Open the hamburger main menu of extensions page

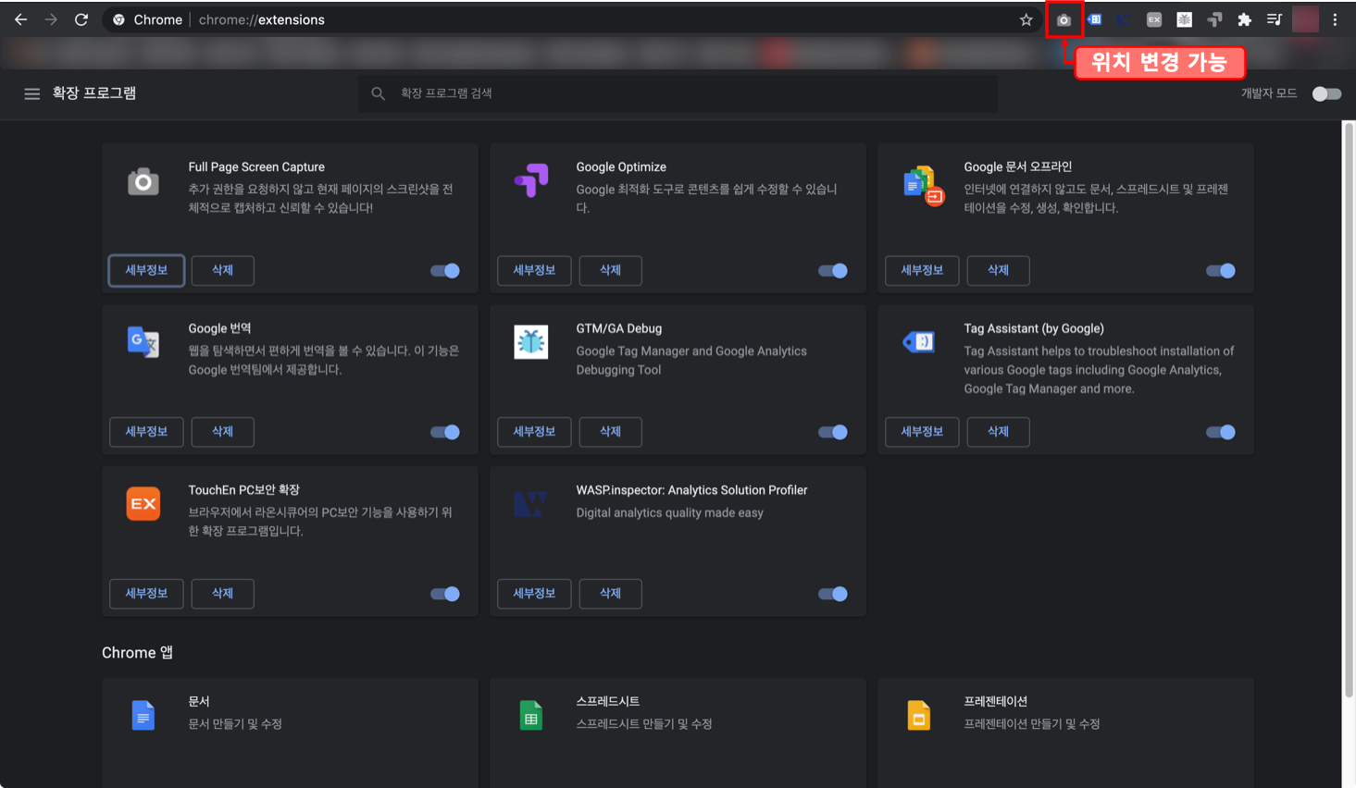tap(31, 93)
